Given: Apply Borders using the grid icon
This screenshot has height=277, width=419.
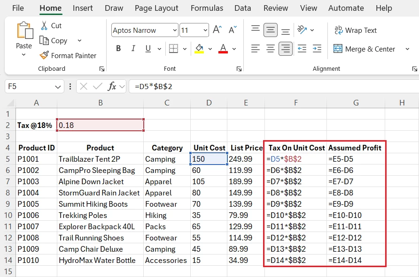Looking at the screenshot, I should click(173, 49).
